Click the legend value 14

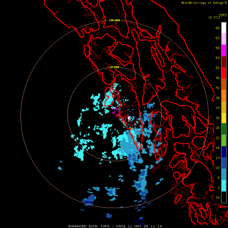[x=218, y=158]
